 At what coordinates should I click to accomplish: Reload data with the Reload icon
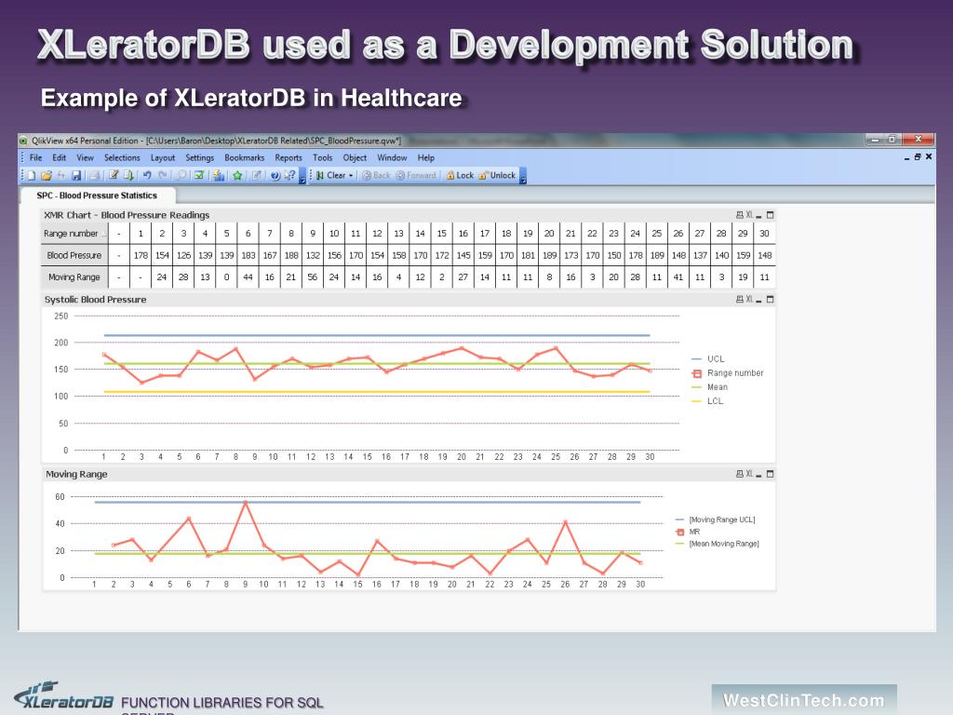pyautogui.click(x=128, y=176)
